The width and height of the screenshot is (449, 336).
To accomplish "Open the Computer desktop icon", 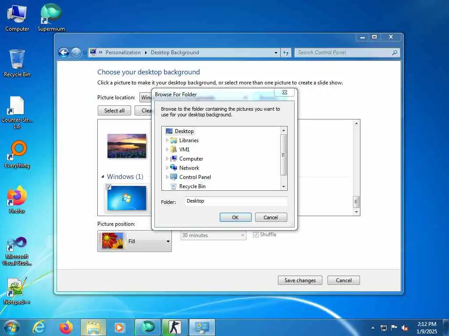I will click(x=17, y=18).
